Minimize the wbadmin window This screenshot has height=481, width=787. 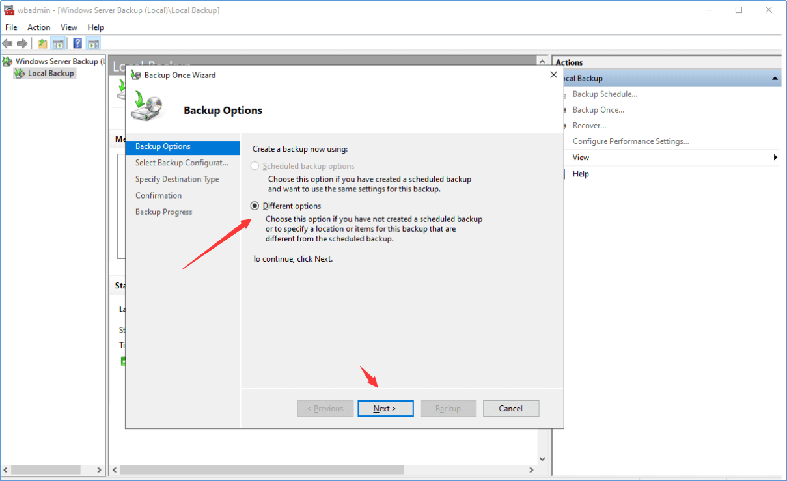[710, 10]
